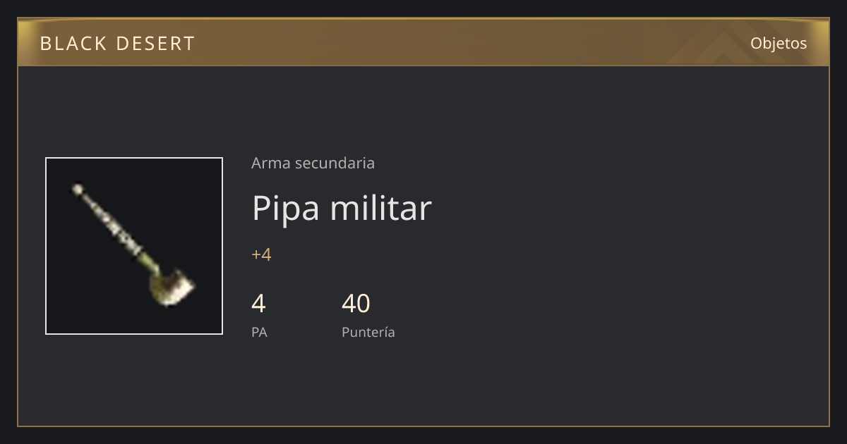Click the Puntería value 40
Screen dimensions: 847x444
356,304
